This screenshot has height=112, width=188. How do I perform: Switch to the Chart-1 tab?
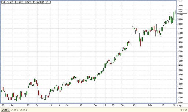pos(5,110)
